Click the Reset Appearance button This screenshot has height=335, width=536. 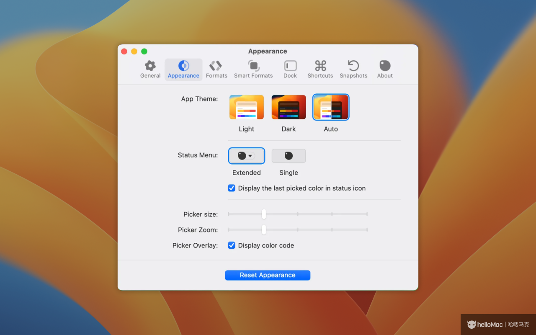coord(268,275)
